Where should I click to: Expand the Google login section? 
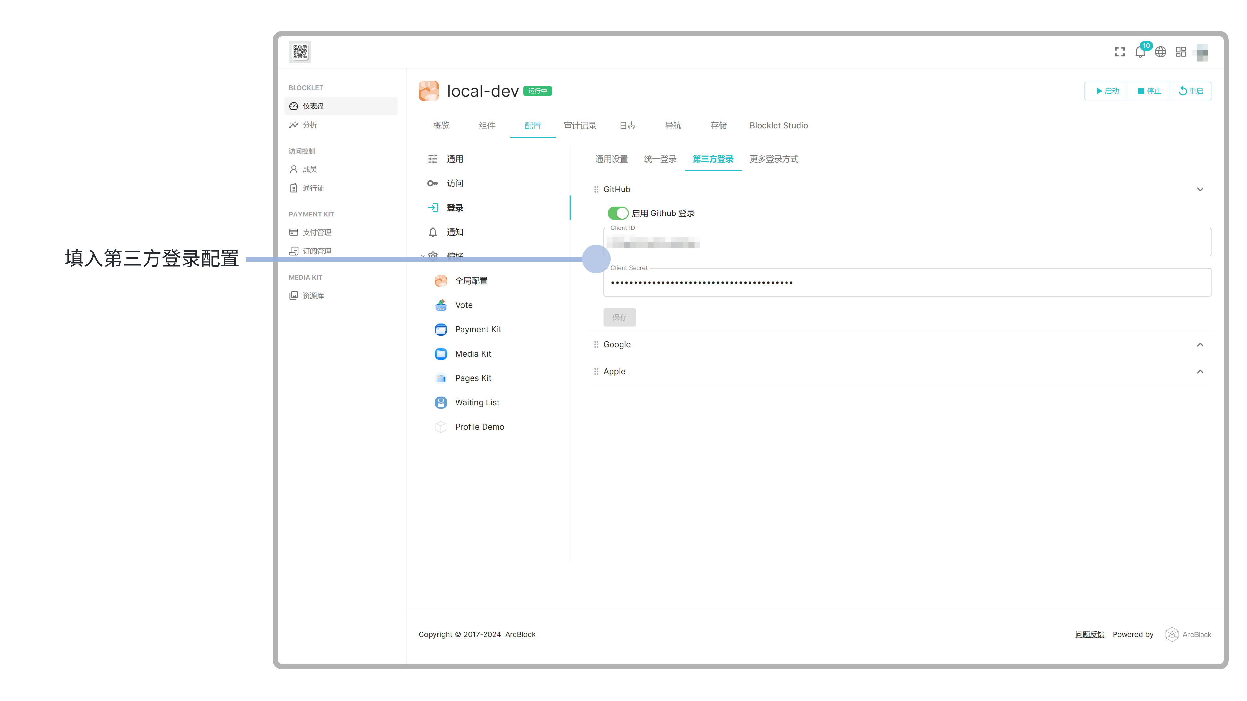tap(1200, 344)
